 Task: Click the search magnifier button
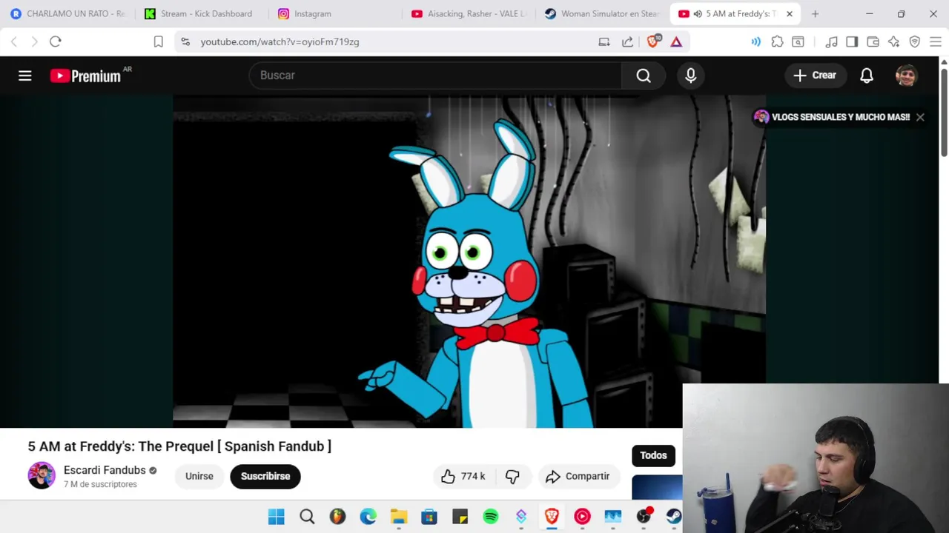(x=644, y=76)
